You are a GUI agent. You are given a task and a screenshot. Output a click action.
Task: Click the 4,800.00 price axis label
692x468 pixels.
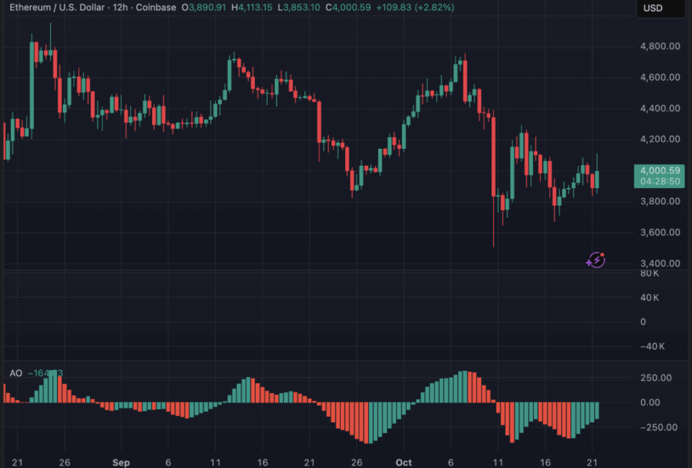click(x=660, y=47)
